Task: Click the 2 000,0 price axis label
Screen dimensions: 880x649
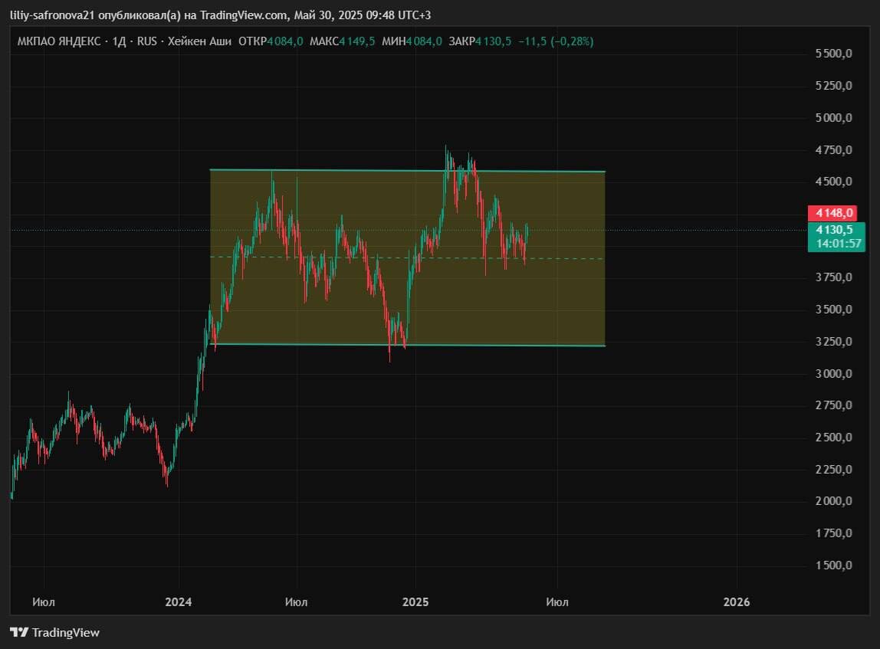Action: 833,500
